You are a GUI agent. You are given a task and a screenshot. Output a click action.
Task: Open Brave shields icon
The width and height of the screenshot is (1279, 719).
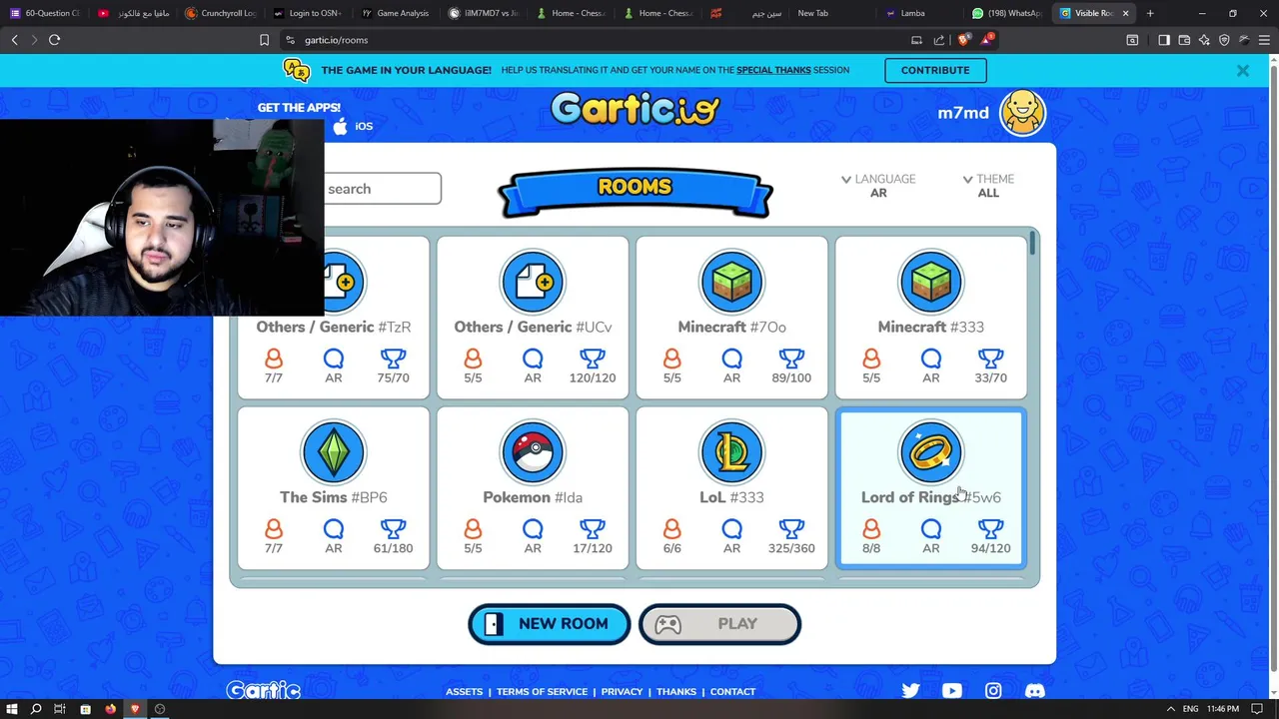coord(963,40)
